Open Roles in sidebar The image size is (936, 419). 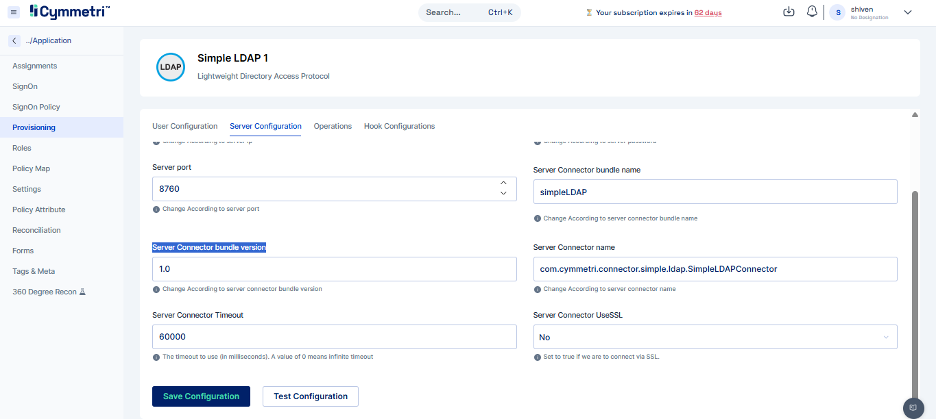point(62,148)
